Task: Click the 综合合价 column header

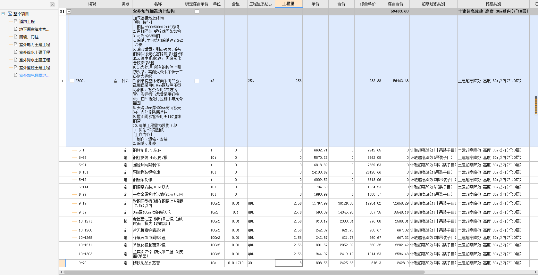Action: pyautogui.click(x=396, y=4)
